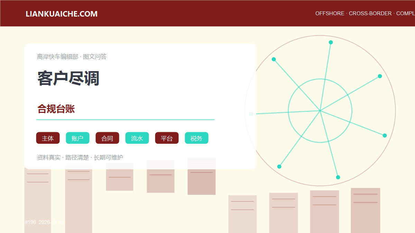Image resolution: width=415 pixels, height=233 pixels.
Task: Click the 资料真实 · 路径清楚 · 长期可维护 tagline
Action: (80, 157)
